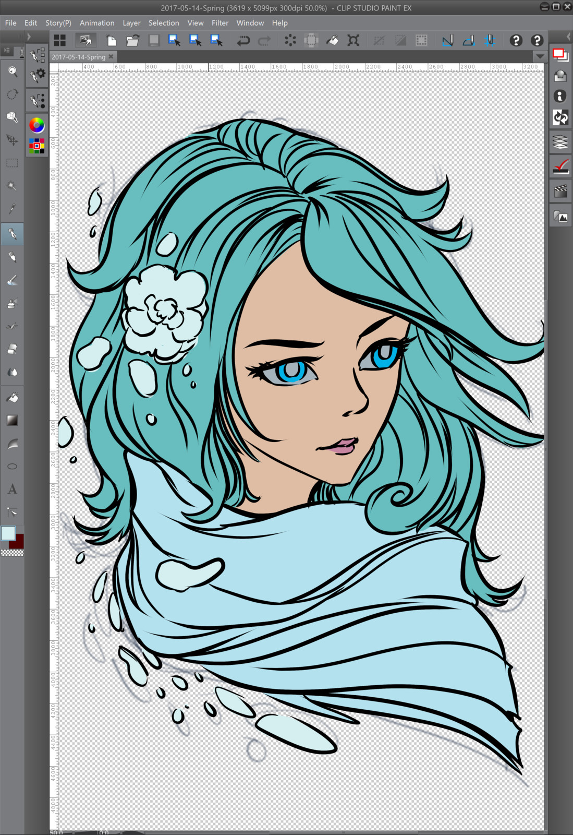
Task: Select the Brush tool
Action: click(x=12, y=280)
